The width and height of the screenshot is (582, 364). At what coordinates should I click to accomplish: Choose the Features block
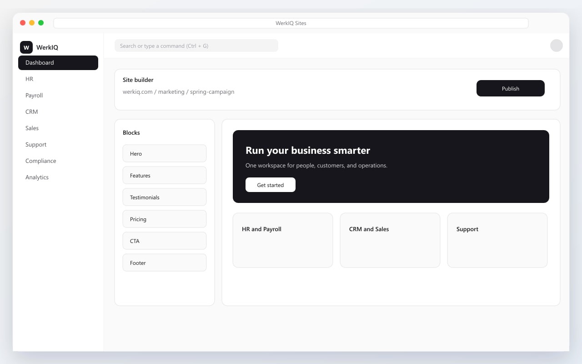point(165,175)
